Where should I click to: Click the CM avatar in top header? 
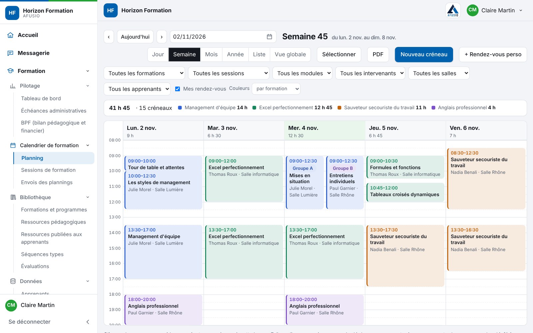point(473,10)
